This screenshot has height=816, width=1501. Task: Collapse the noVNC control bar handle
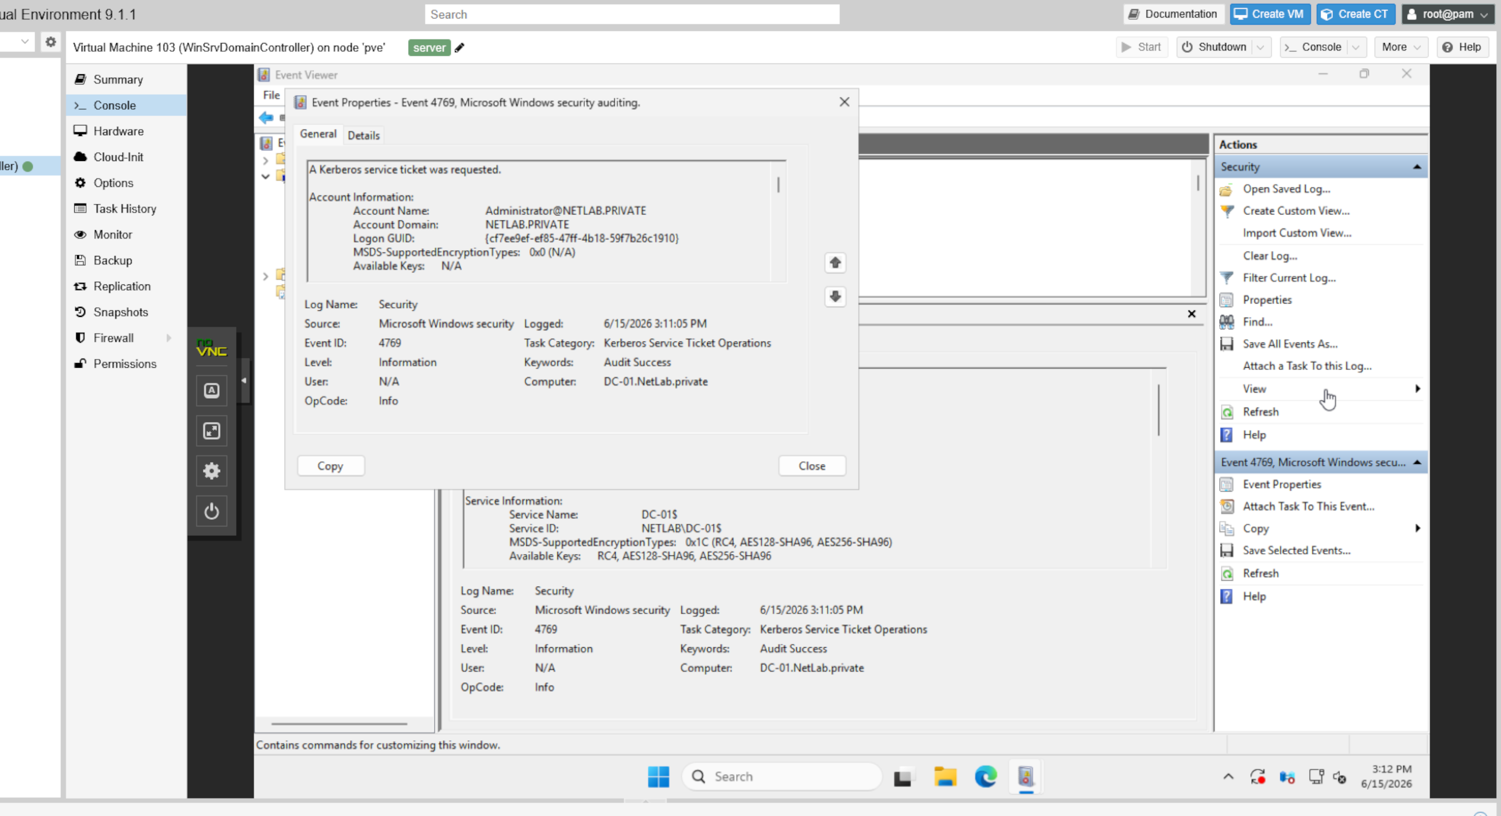click(x=244, y=380)
